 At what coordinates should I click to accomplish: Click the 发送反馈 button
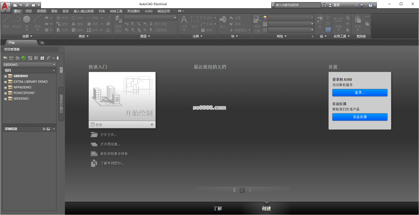pos(360,117)
